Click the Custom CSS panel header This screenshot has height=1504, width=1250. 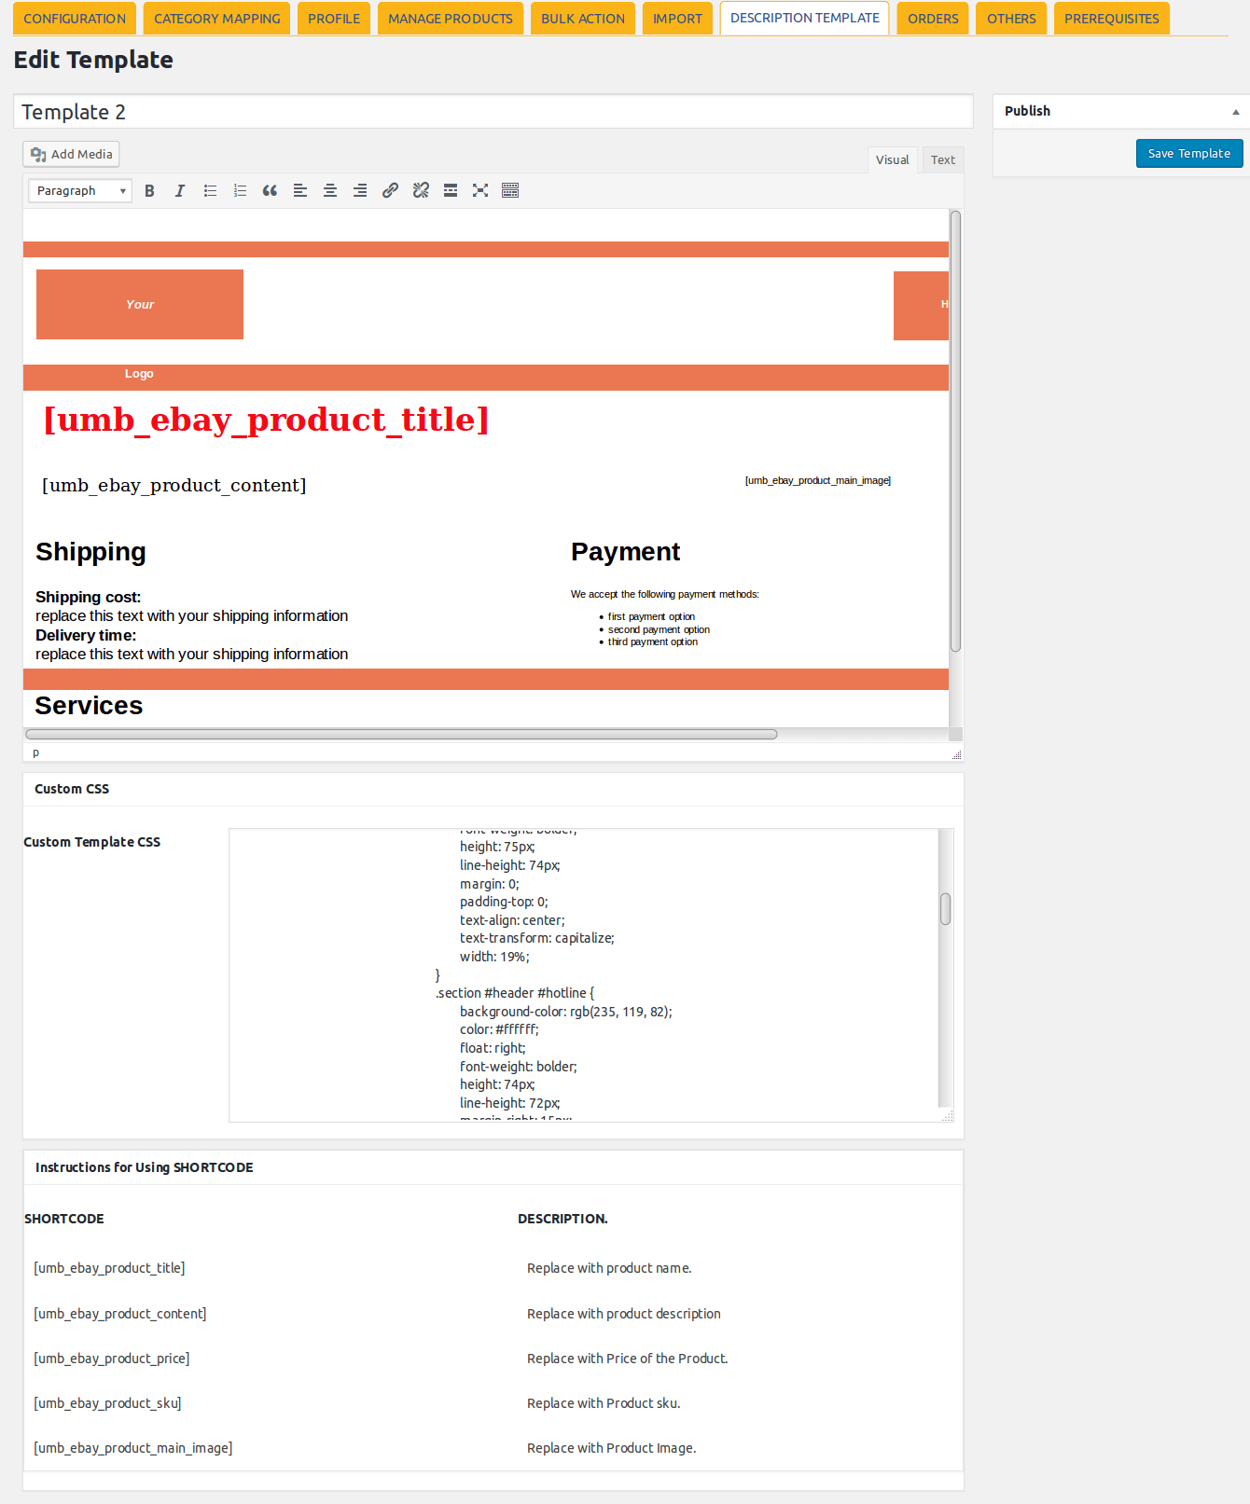(493, 789)
